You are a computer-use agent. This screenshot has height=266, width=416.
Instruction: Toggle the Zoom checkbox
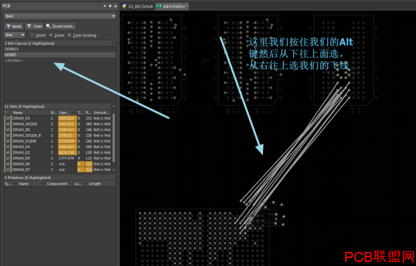[x=51, y=35]
